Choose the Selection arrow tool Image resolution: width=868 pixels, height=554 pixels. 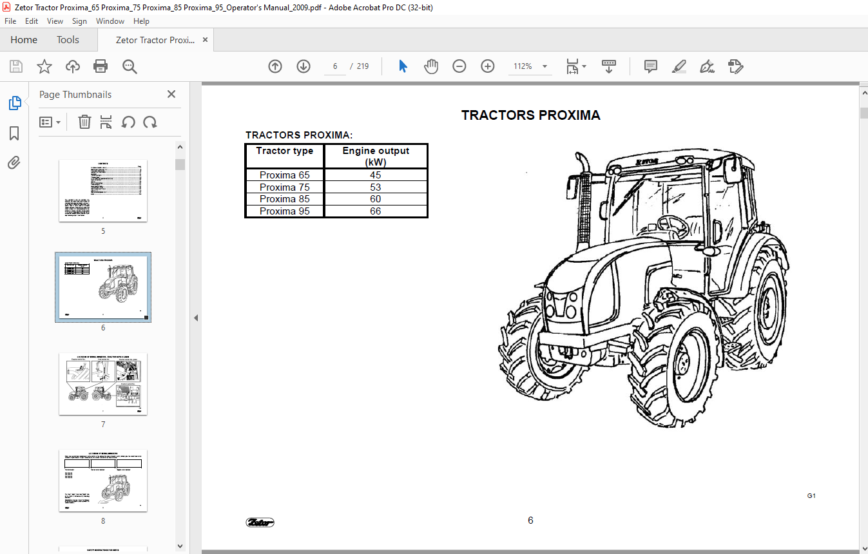(x=403, y=66)
